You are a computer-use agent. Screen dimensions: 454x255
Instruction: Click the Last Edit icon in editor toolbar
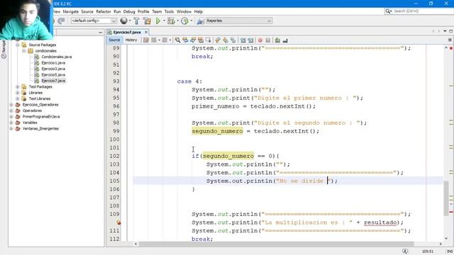[x=146, y=40]
